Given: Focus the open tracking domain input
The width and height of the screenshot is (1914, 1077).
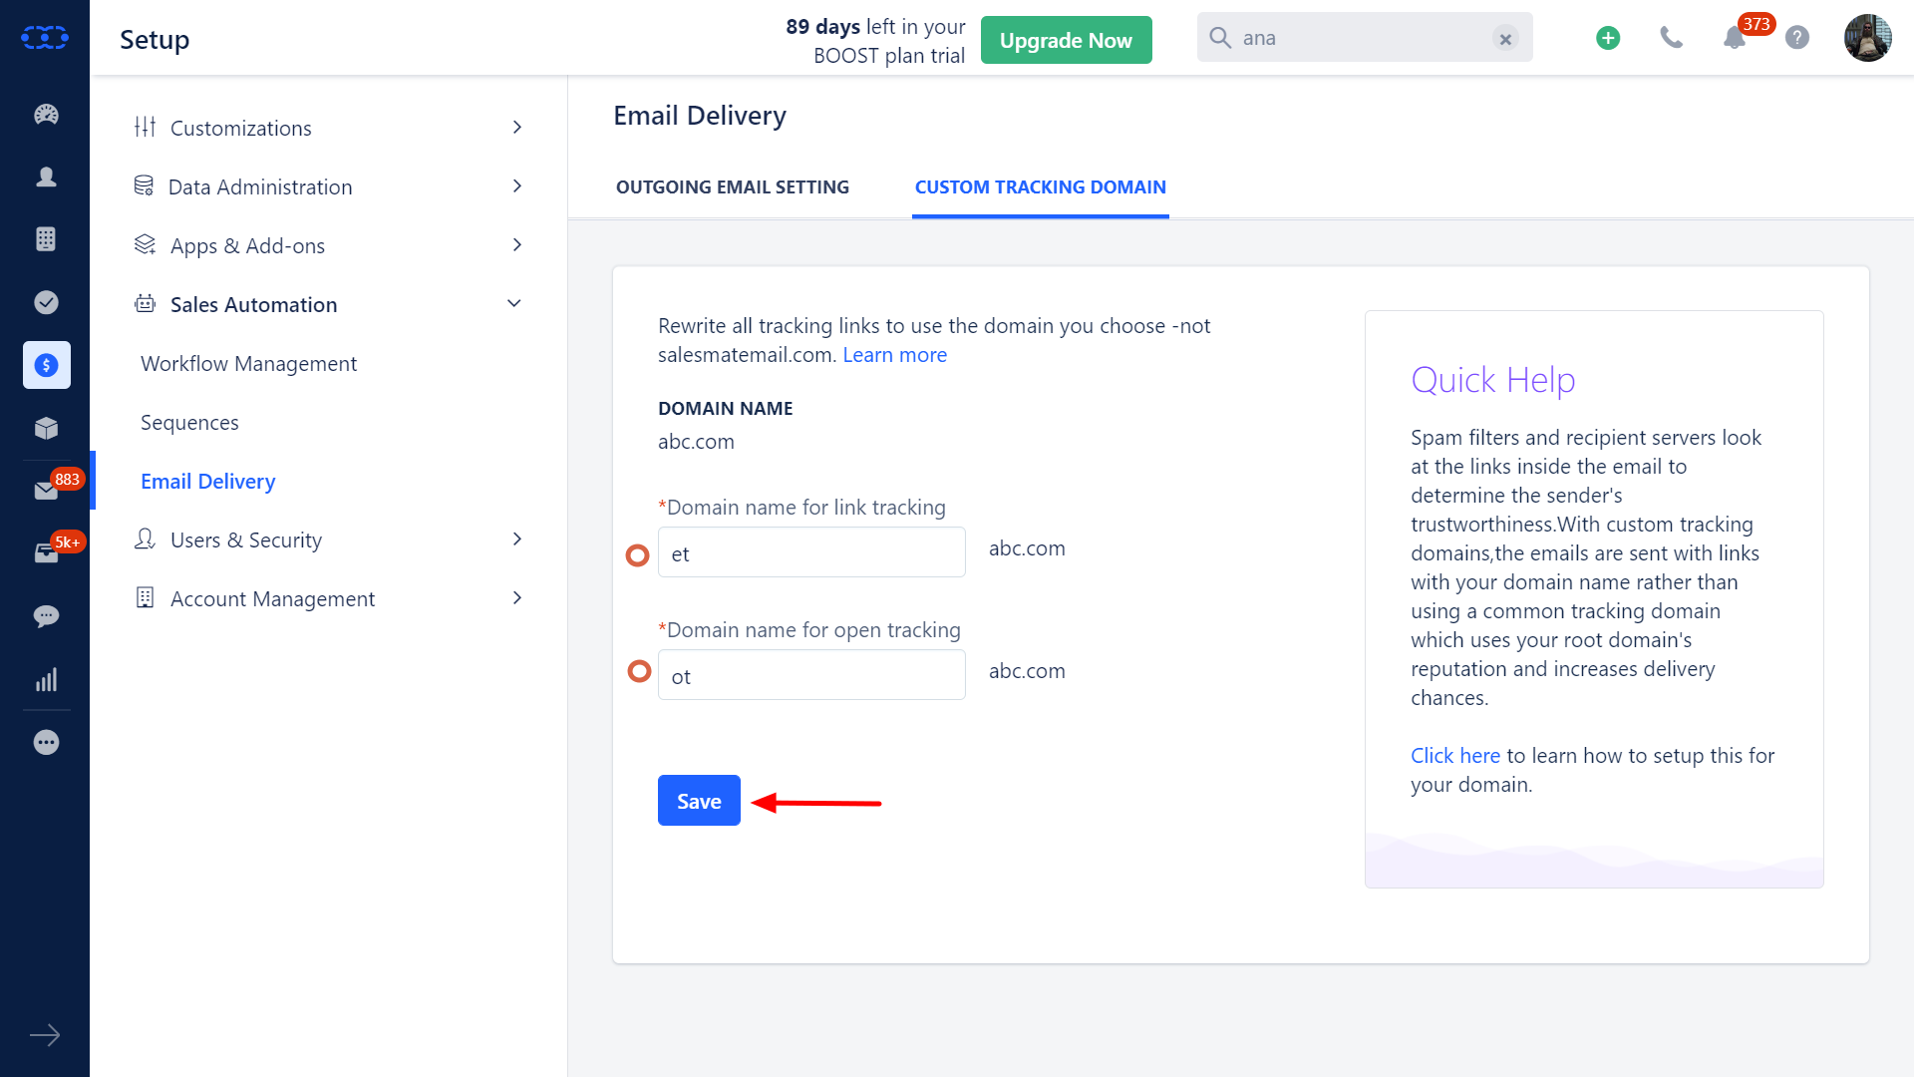Looking at the screenshot, I should [x=811, y=675].
